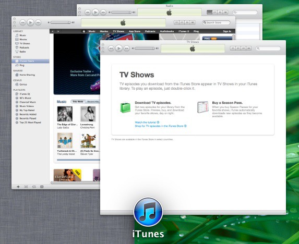Image resolution: width=299 pixels, height=244 pixels.
Task: Open the iTunes U store tab
Action: click(x=184, y=31)
